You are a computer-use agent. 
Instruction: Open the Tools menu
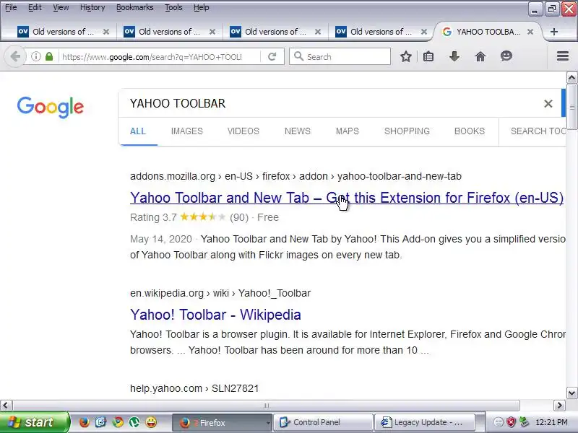pos(173,7)
